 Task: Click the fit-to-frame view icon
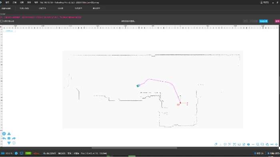(234, 144)
